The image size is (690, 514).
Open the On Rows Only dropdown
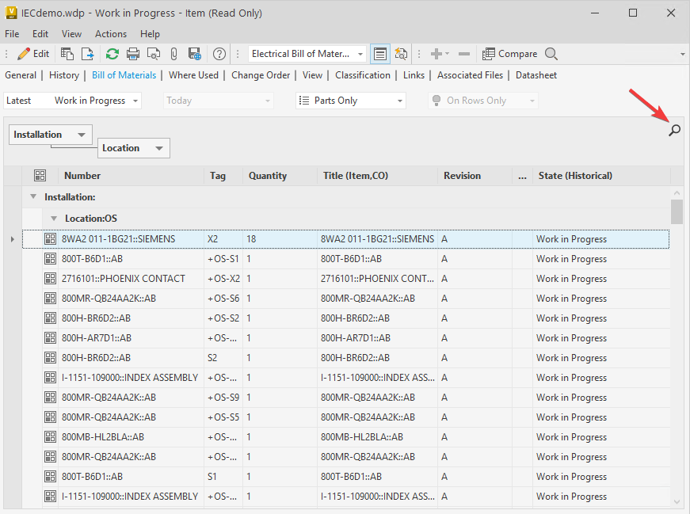click(x=483, y=101)
